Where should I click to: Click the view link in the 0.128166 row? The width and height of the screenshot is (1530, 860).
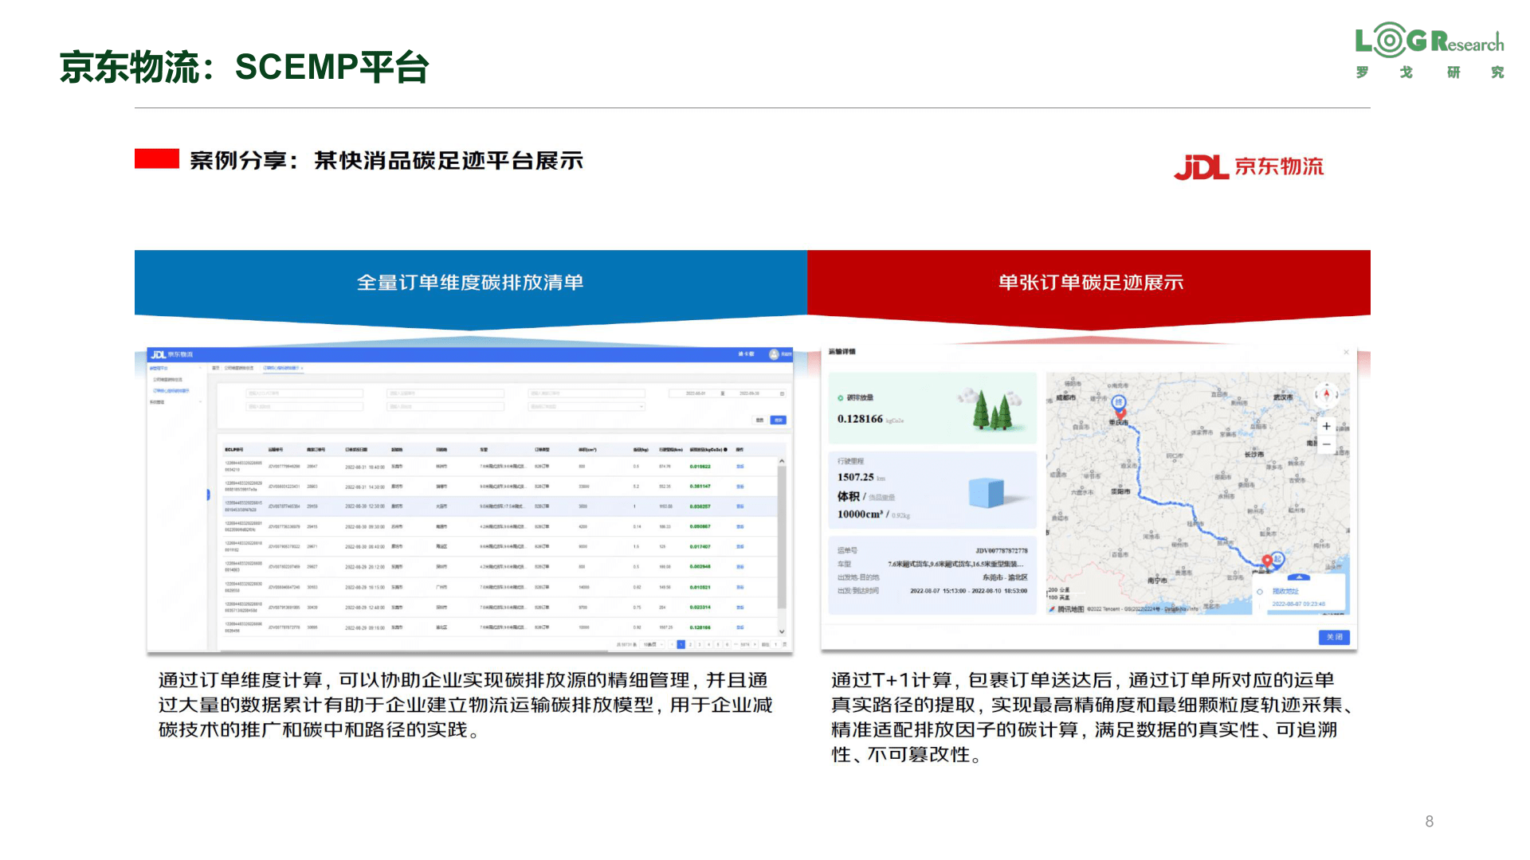[740, 627]
